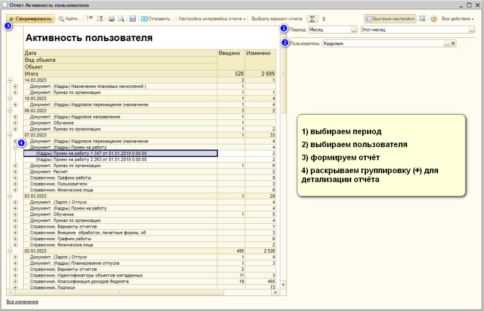
Task: Clear the Пользователь field with X button
Action: (453, 43)
